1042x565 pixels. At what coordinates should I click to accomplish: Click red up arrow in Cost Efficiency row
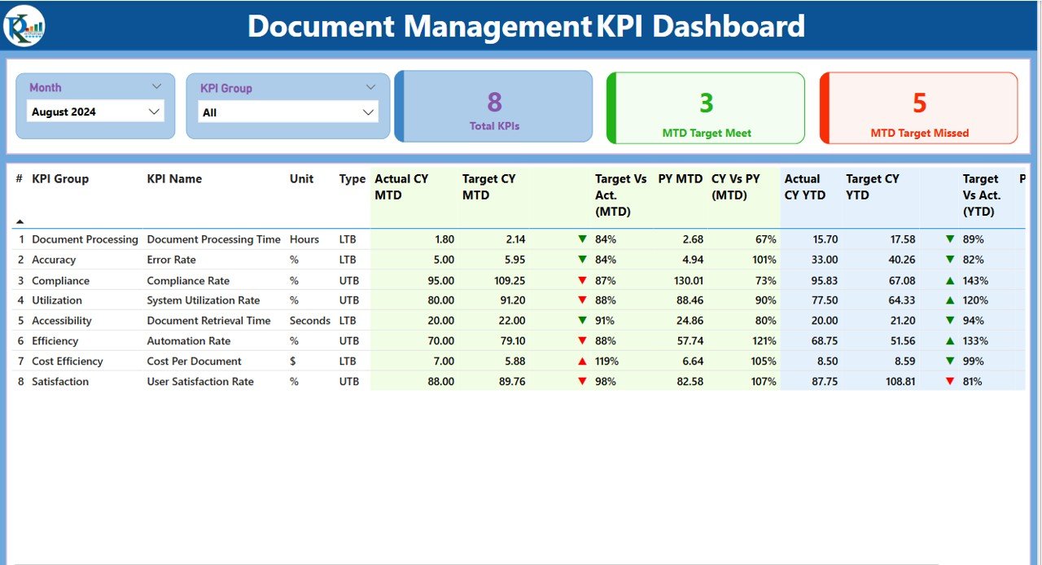[582, 361]
